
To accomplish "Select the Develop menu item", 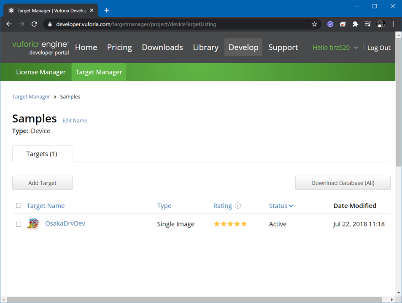I will point(243,47).
